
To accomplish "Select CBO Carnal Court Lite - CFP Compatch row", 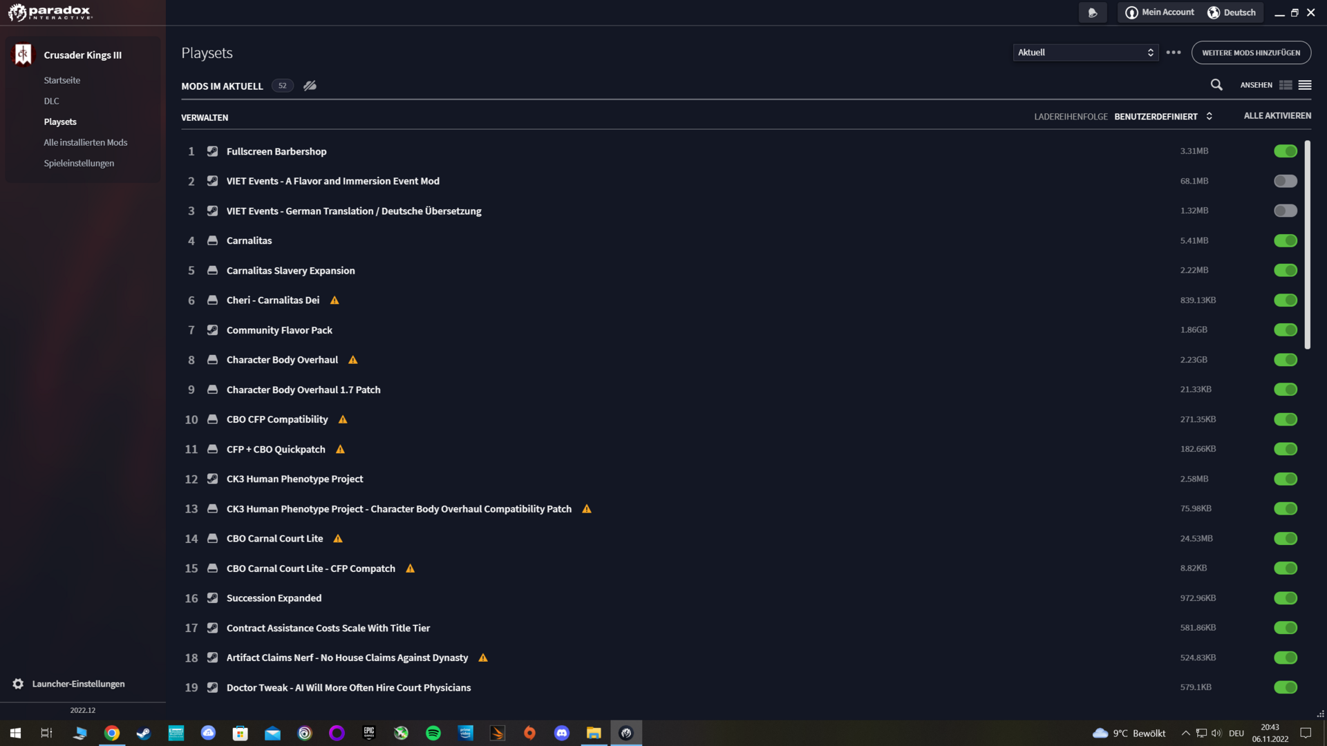I will point(740,568).
